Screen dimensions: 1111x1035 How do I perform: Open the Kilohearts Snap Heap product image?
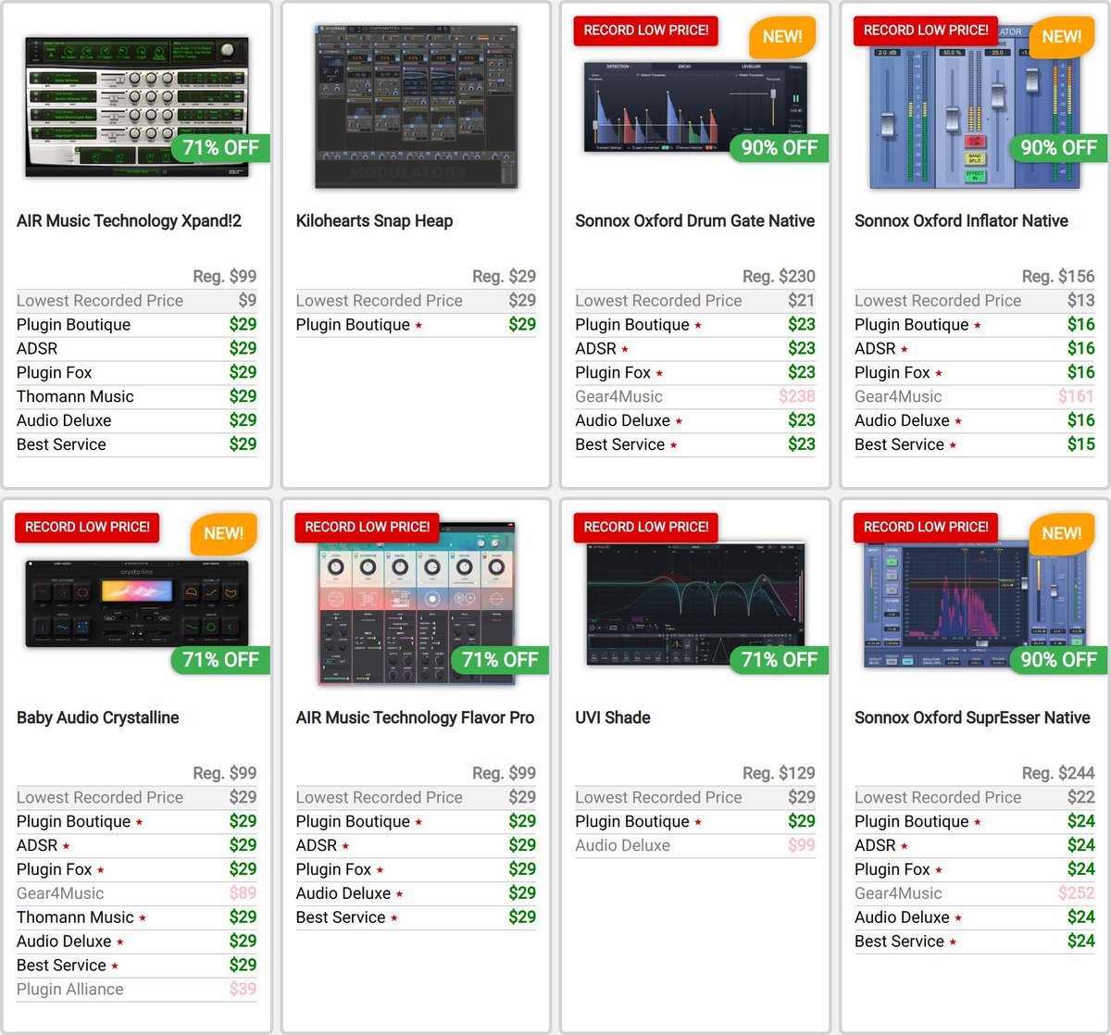coord(417,105)
